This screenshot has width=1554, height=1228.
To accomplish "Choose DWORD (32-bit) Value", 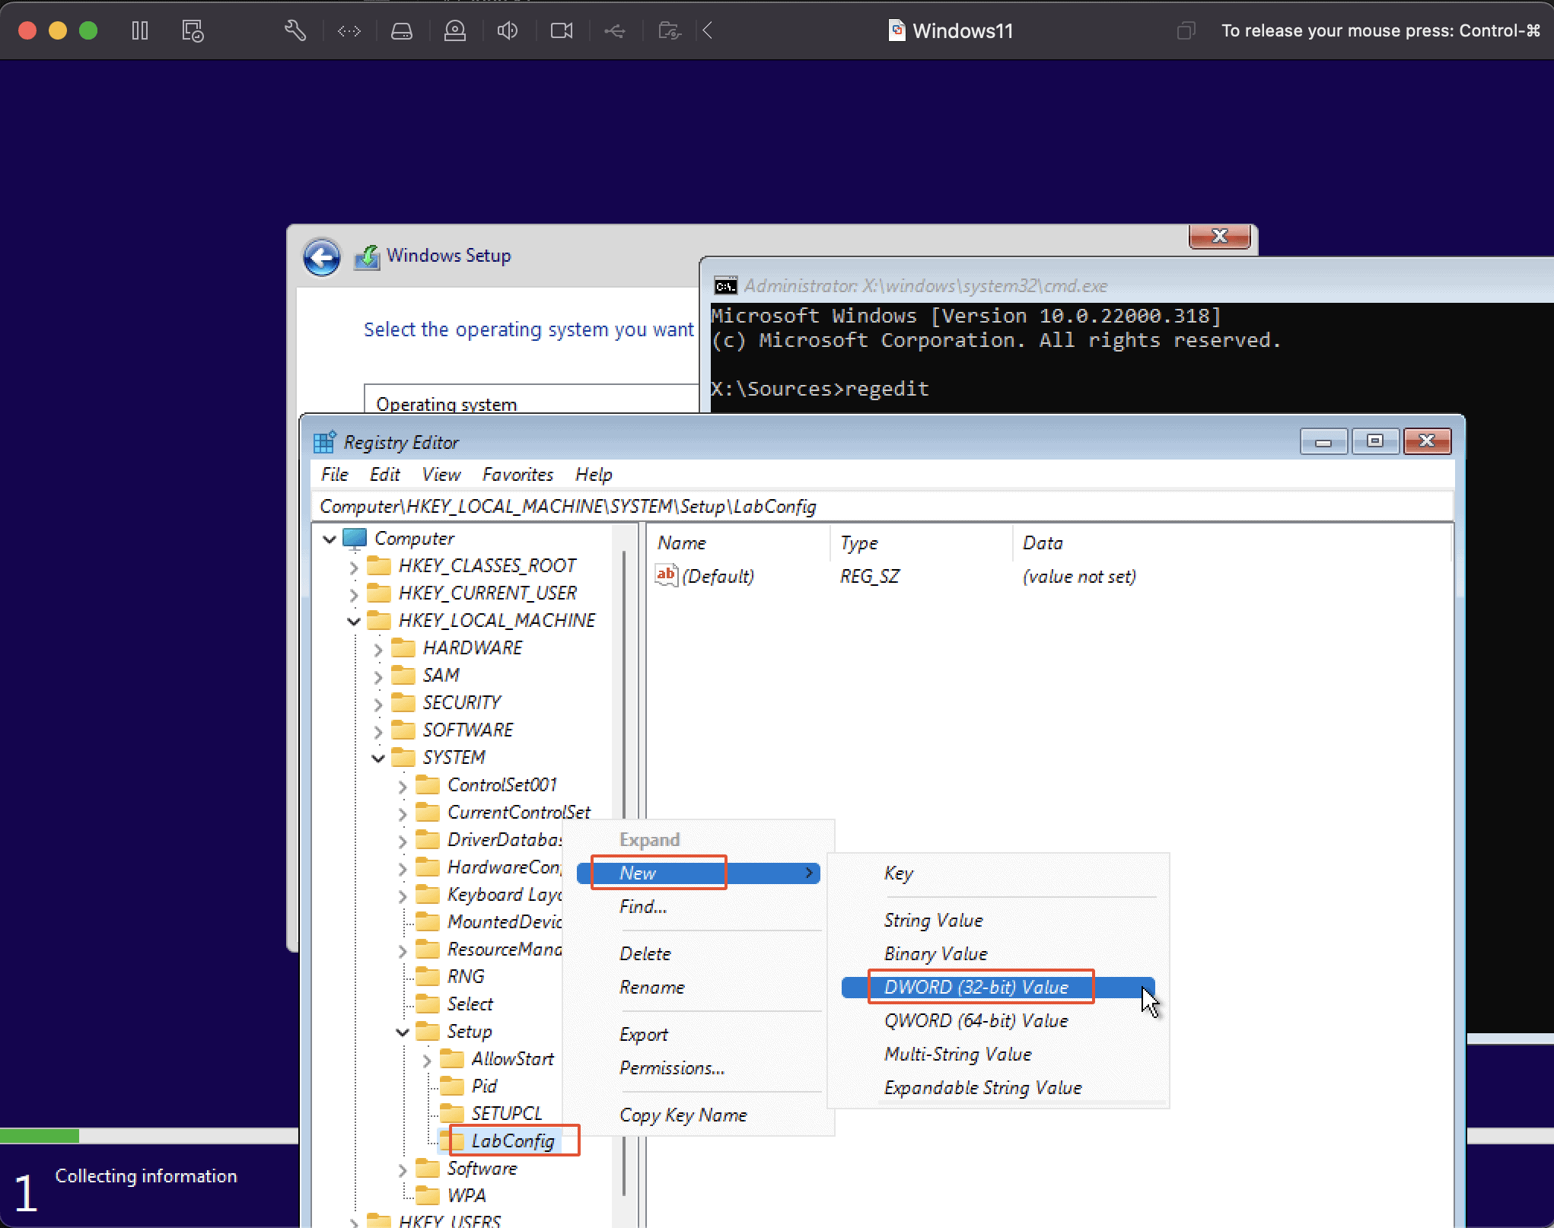I will point(998,987).
